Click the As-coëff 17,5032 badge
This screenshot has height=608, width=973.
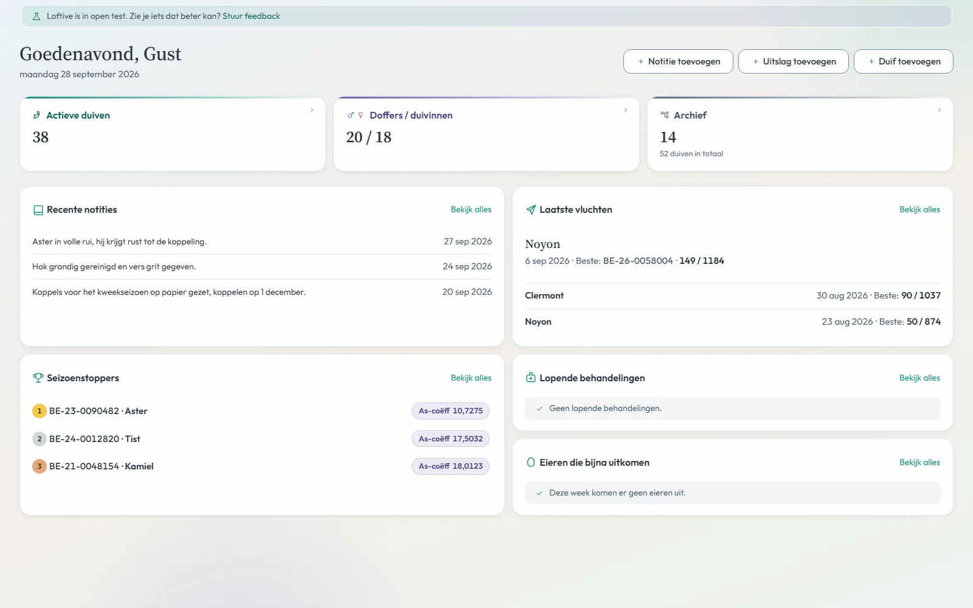coord(451,439)
